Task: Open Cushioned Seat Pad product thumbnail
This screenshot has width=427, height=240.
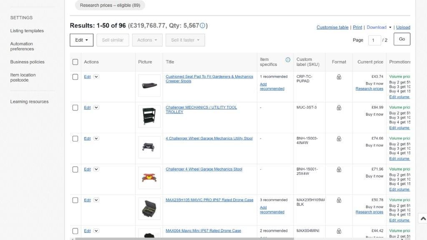Action: point(149,85)
